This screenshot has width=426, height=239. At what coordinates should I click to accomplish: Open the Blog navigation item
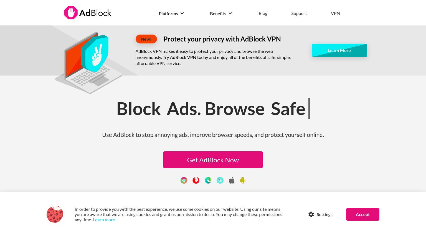click(263, 13)
